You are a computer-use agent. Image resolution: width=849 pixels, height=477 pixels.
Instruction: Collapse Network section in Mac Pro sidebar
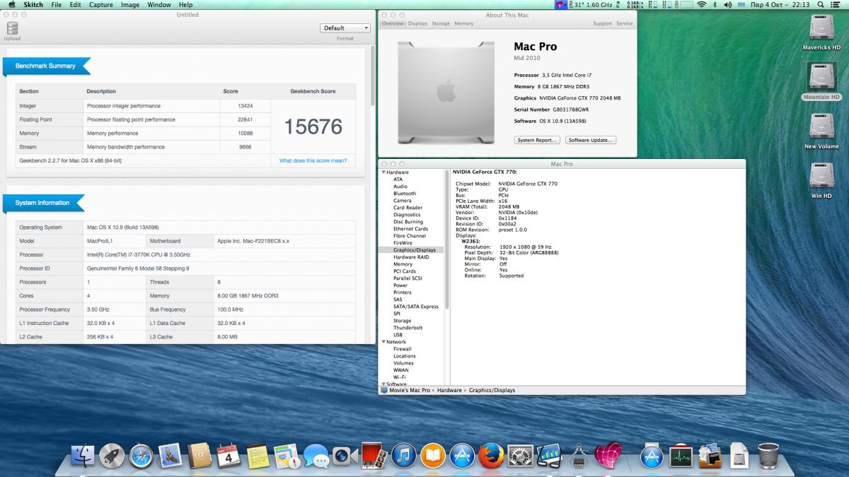383,342
